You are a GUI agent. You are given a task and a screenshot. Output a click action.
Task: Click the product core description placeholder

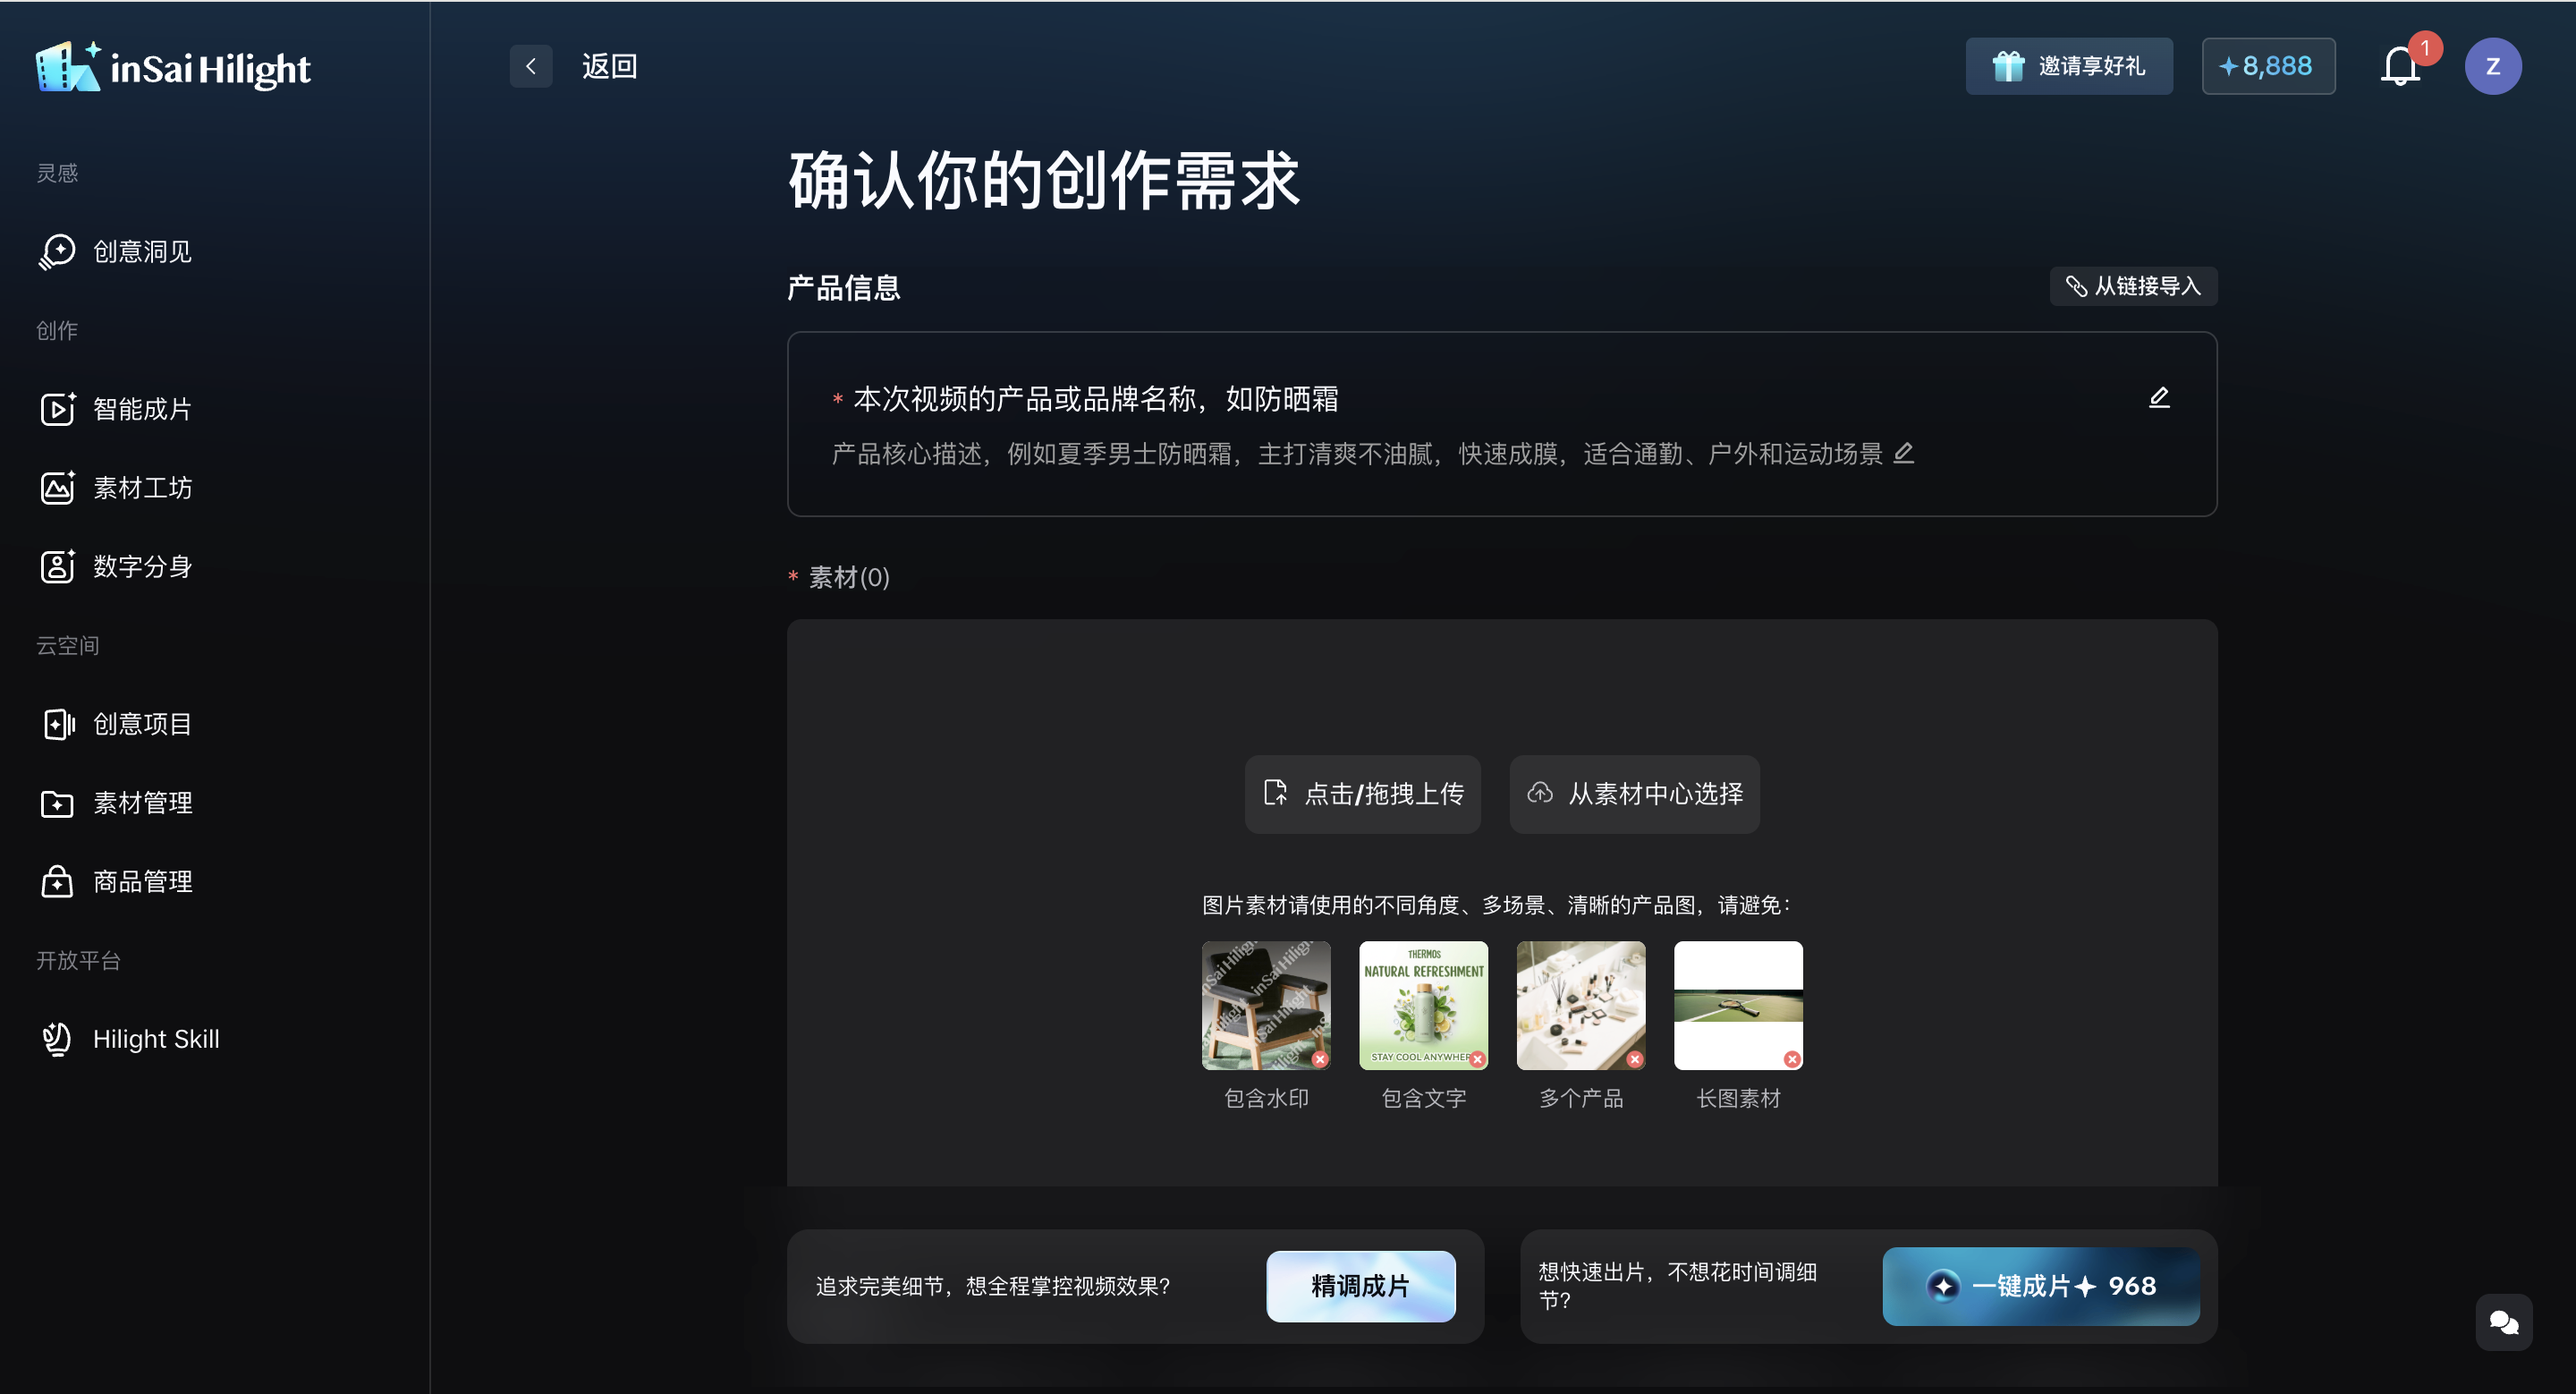[x=1357, y=454]
